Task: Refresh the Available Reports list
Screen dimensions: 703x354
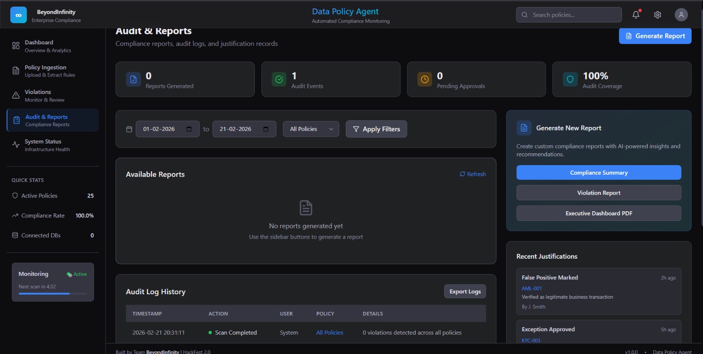Action: tap(473, 174)
